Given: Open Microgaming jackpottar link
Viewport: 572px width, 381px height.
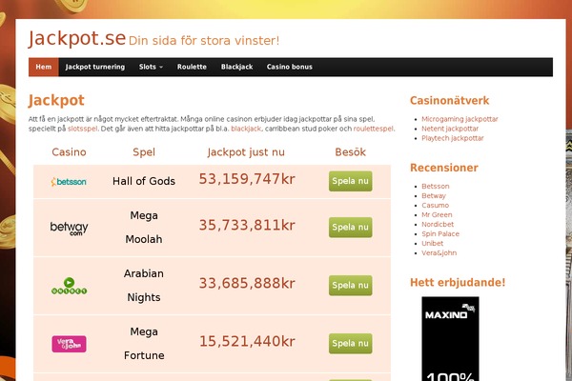Looking at the screenshot, I should 460,119.
